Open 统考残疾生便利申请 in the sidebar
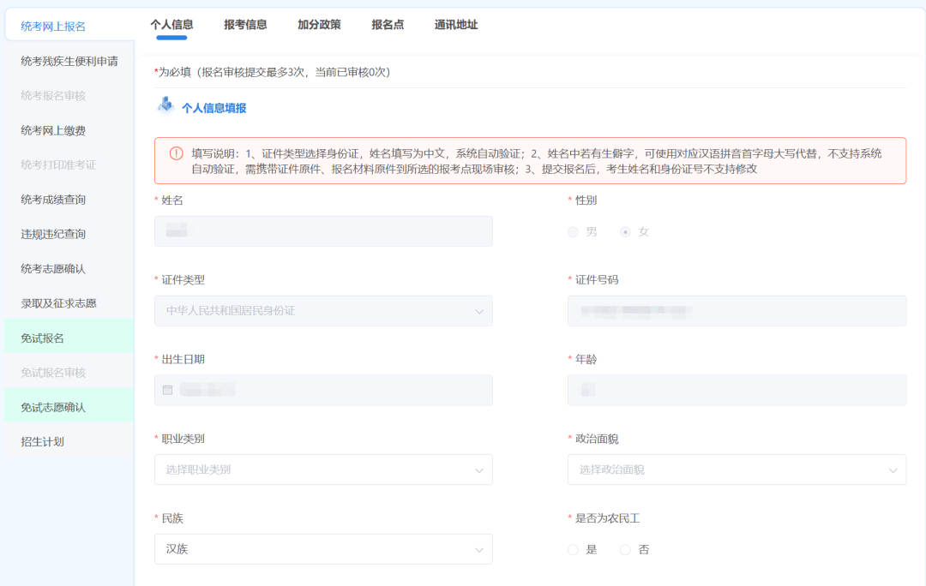926x586 pixels. [x=69, y=62]
